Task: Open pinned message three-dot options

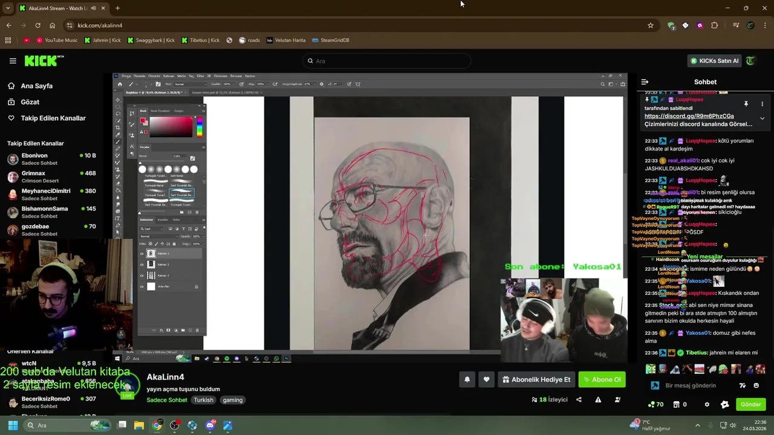Action: (x=762, y=104)
